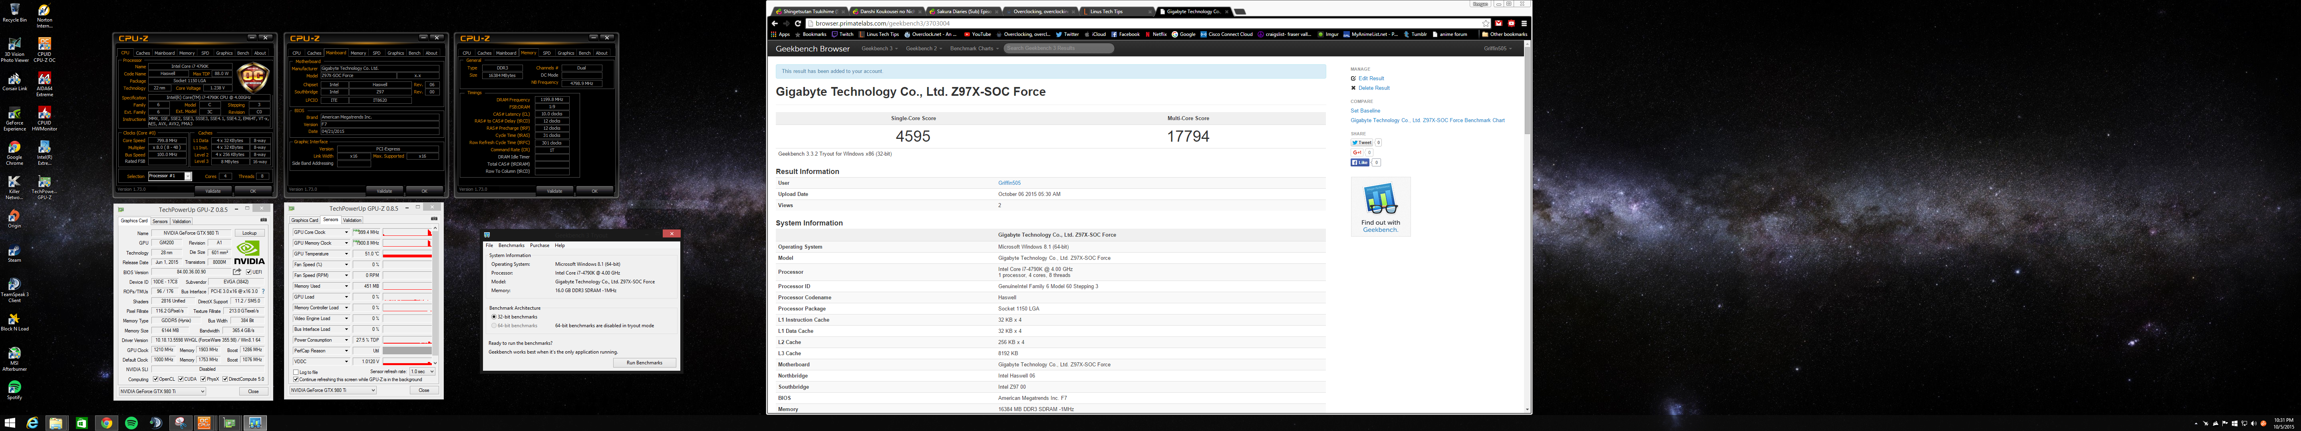Click the Lookup button in GPU-Z
This screenshot has width=2301, height=431.
pyautogui.click(x=250, y=233)
